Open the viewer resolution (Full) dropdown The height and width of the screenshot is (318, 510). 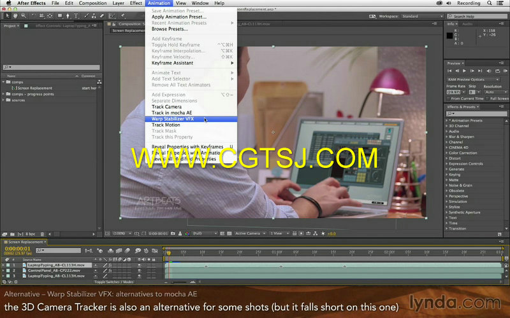click(x=204, y=233)
